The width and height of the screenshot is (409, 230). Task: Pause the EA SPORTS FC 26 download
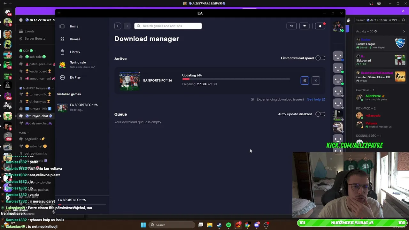point(305,80)
